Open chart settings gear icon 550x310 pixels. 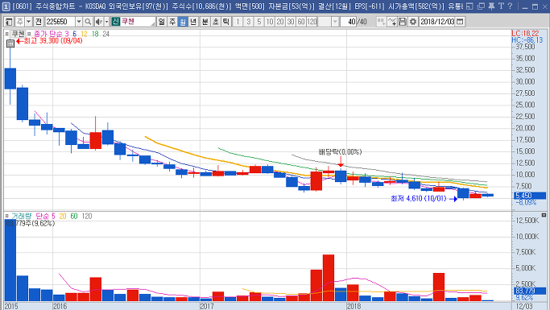(413, 22)
